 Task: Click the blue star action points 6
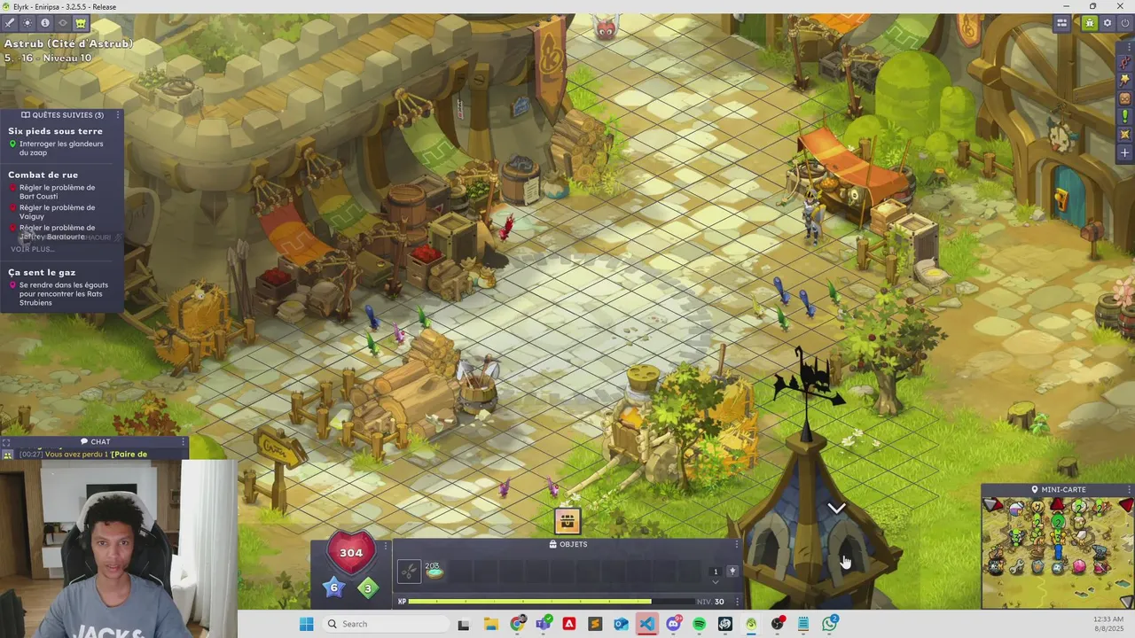click(x=334, y=587)
